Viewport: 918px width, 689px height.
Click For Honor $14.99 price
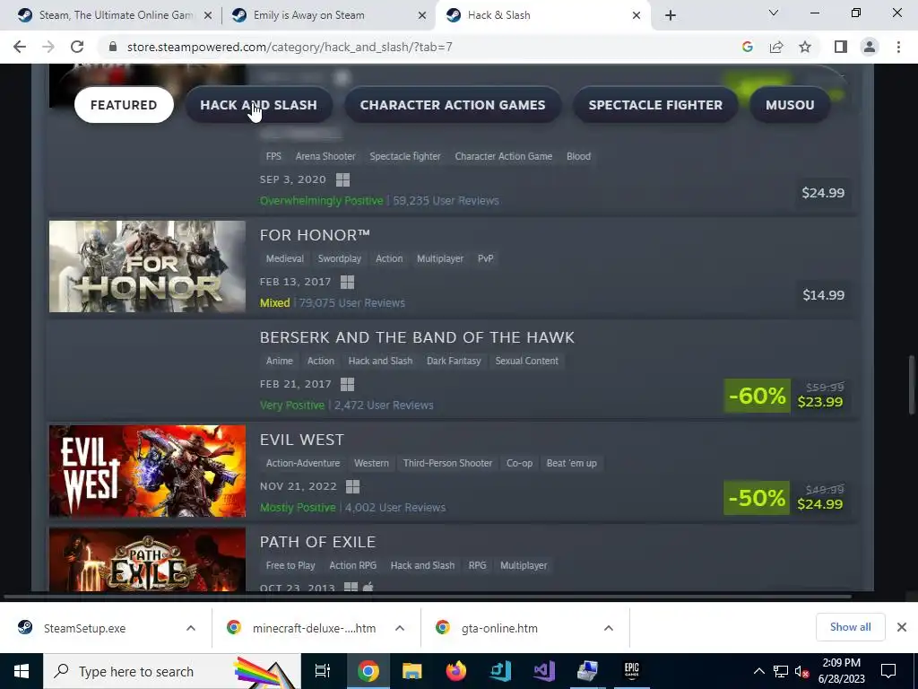pyautogui.click(x=823, y=294)
